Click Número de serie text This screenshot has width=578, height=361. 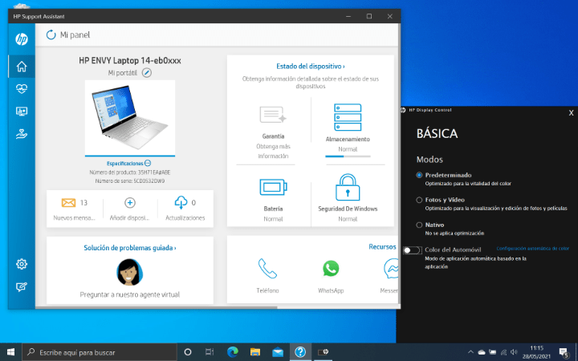click(x=130, y=181)
